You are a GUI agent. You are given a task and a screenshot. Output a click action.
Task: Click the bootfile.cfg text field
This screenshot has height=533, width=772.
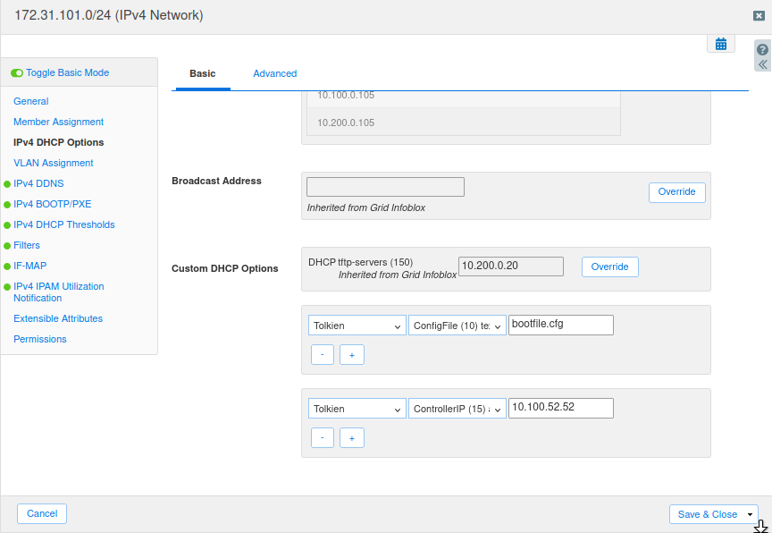[560, 325]
